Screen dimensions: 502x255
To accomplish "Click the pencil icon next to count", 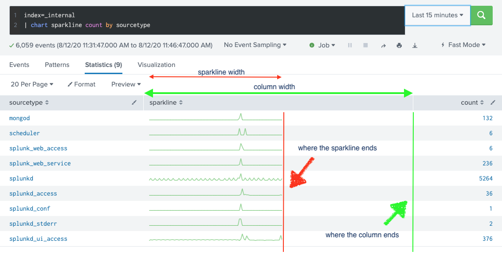I will click(493, 103).
